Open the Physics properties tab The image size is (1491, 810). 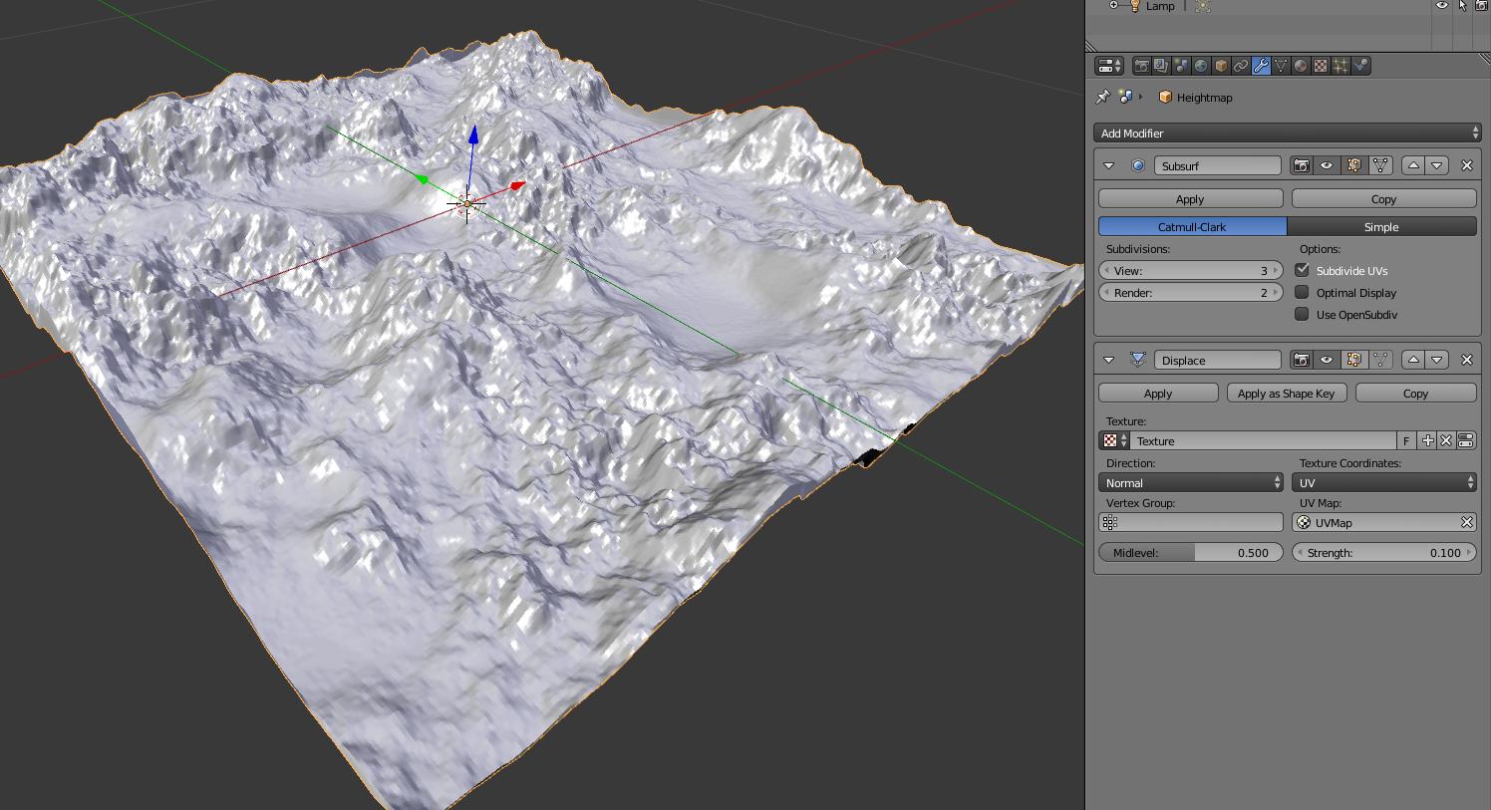point(1360,66)
